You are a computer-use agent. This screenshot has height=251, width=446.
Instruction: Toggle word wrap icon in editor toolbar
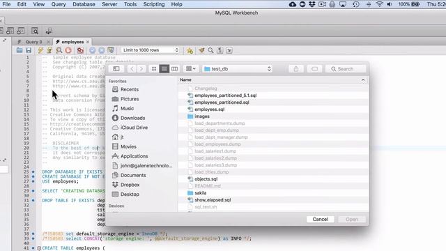(229, 50)
